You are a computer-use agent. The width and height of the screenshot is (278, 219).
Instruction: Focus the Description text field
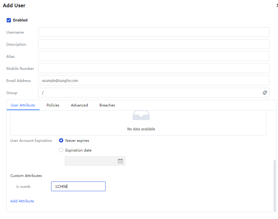153,44
